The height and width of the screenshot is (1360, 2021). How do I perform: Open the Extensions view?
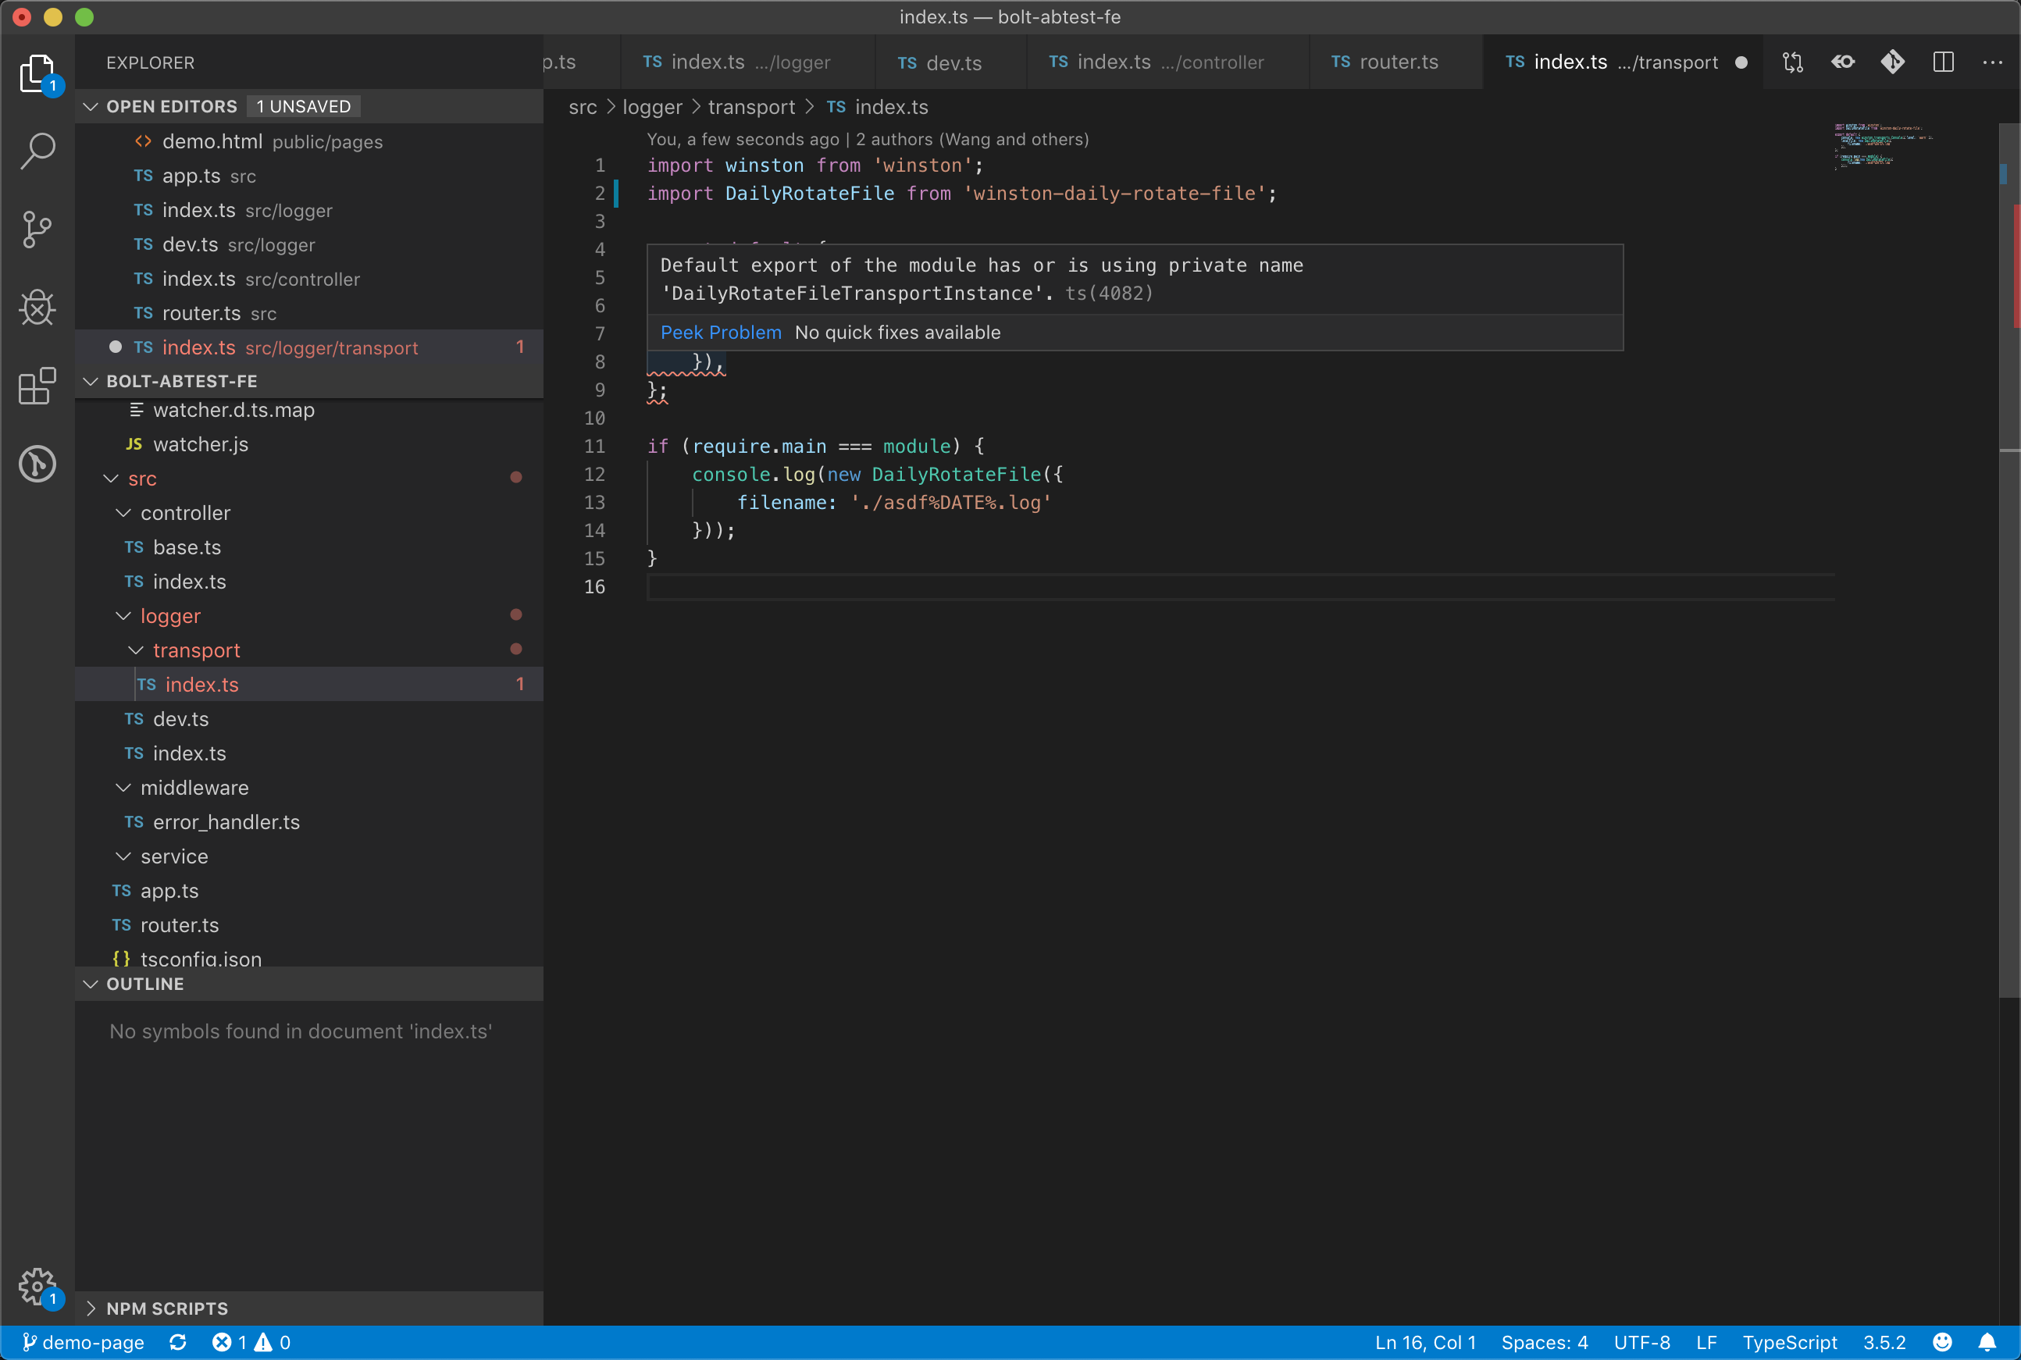pyautogui.click(x=37, y=386)
